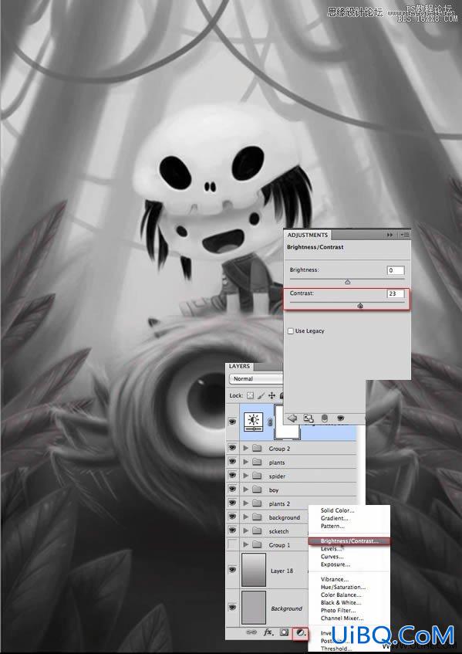Hide the Group 2 layer group
Screen dimensions: 462x654
click(232, 449)
